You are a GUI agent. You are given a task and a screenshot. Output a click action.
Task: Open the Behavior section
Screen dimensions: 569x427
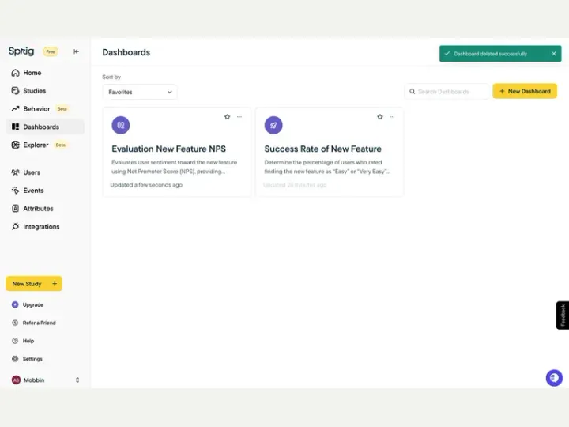pyautogui.click(x=45, y=109)
